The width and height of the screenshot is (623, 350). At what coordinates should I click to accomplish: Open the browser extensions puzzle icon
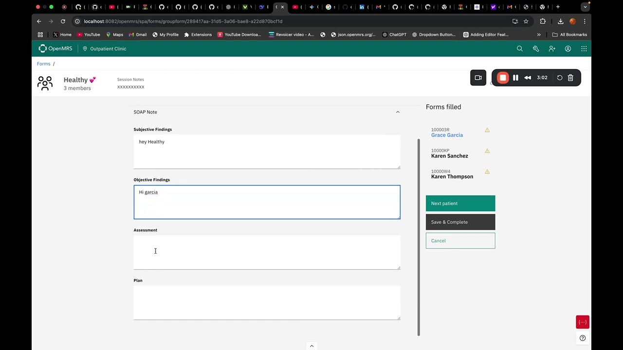[543, 21]
